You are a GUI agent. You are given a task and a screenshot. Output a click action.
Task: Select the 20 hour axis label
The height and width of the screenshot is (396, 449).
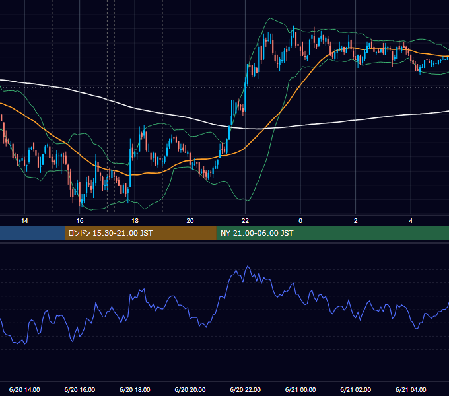(190, 221)
